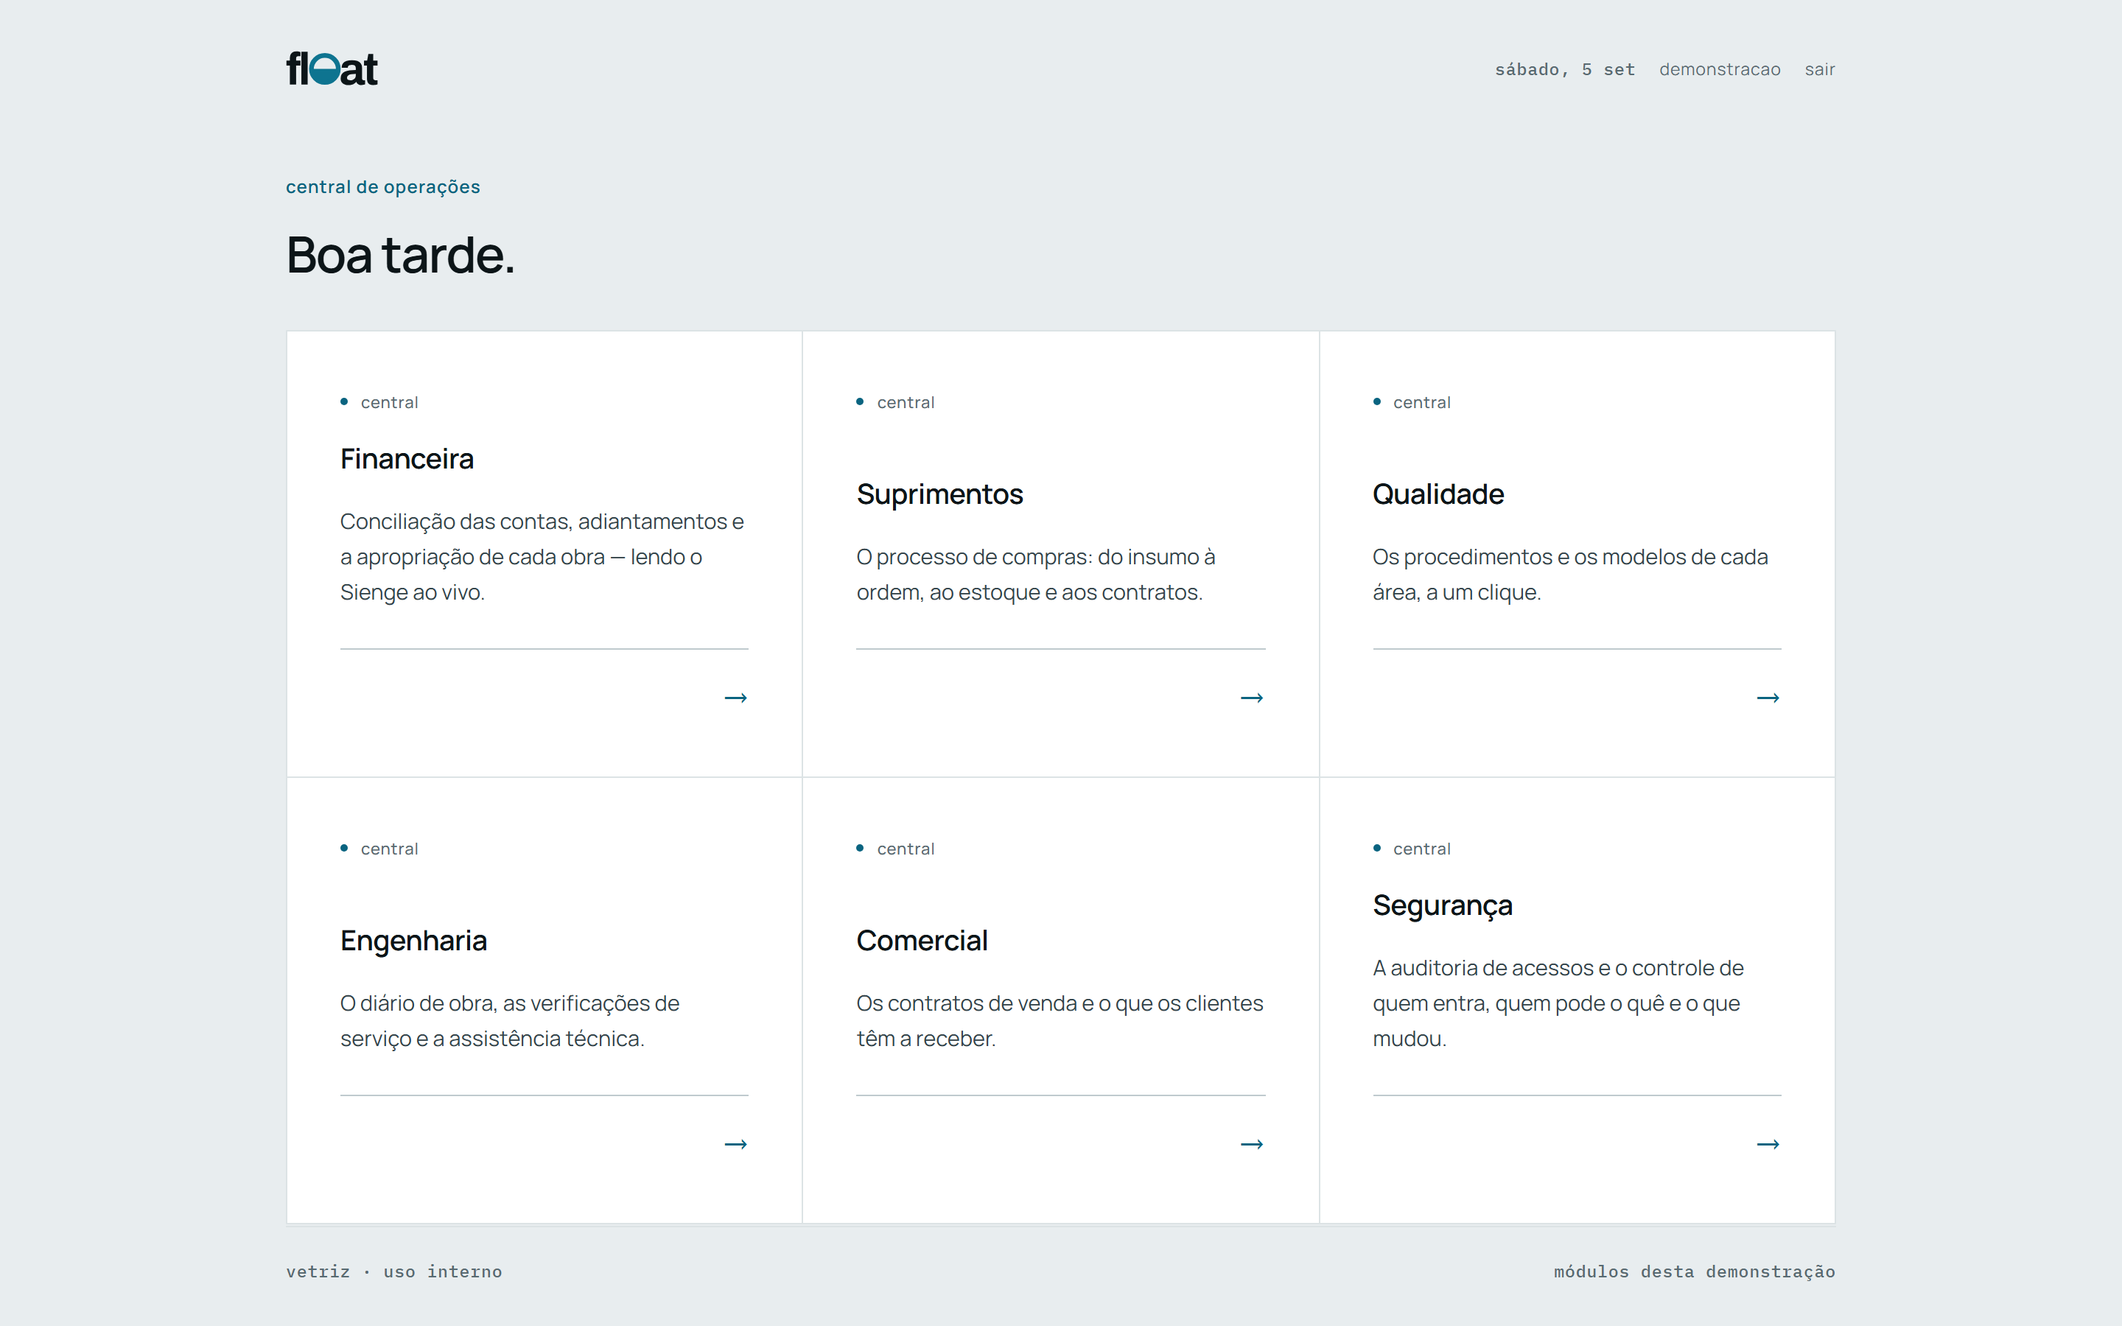Click Engenharia description 'O diário de obra'
The image size is (2122, 1326).
pyautogui.click(x=509, y=1021)
